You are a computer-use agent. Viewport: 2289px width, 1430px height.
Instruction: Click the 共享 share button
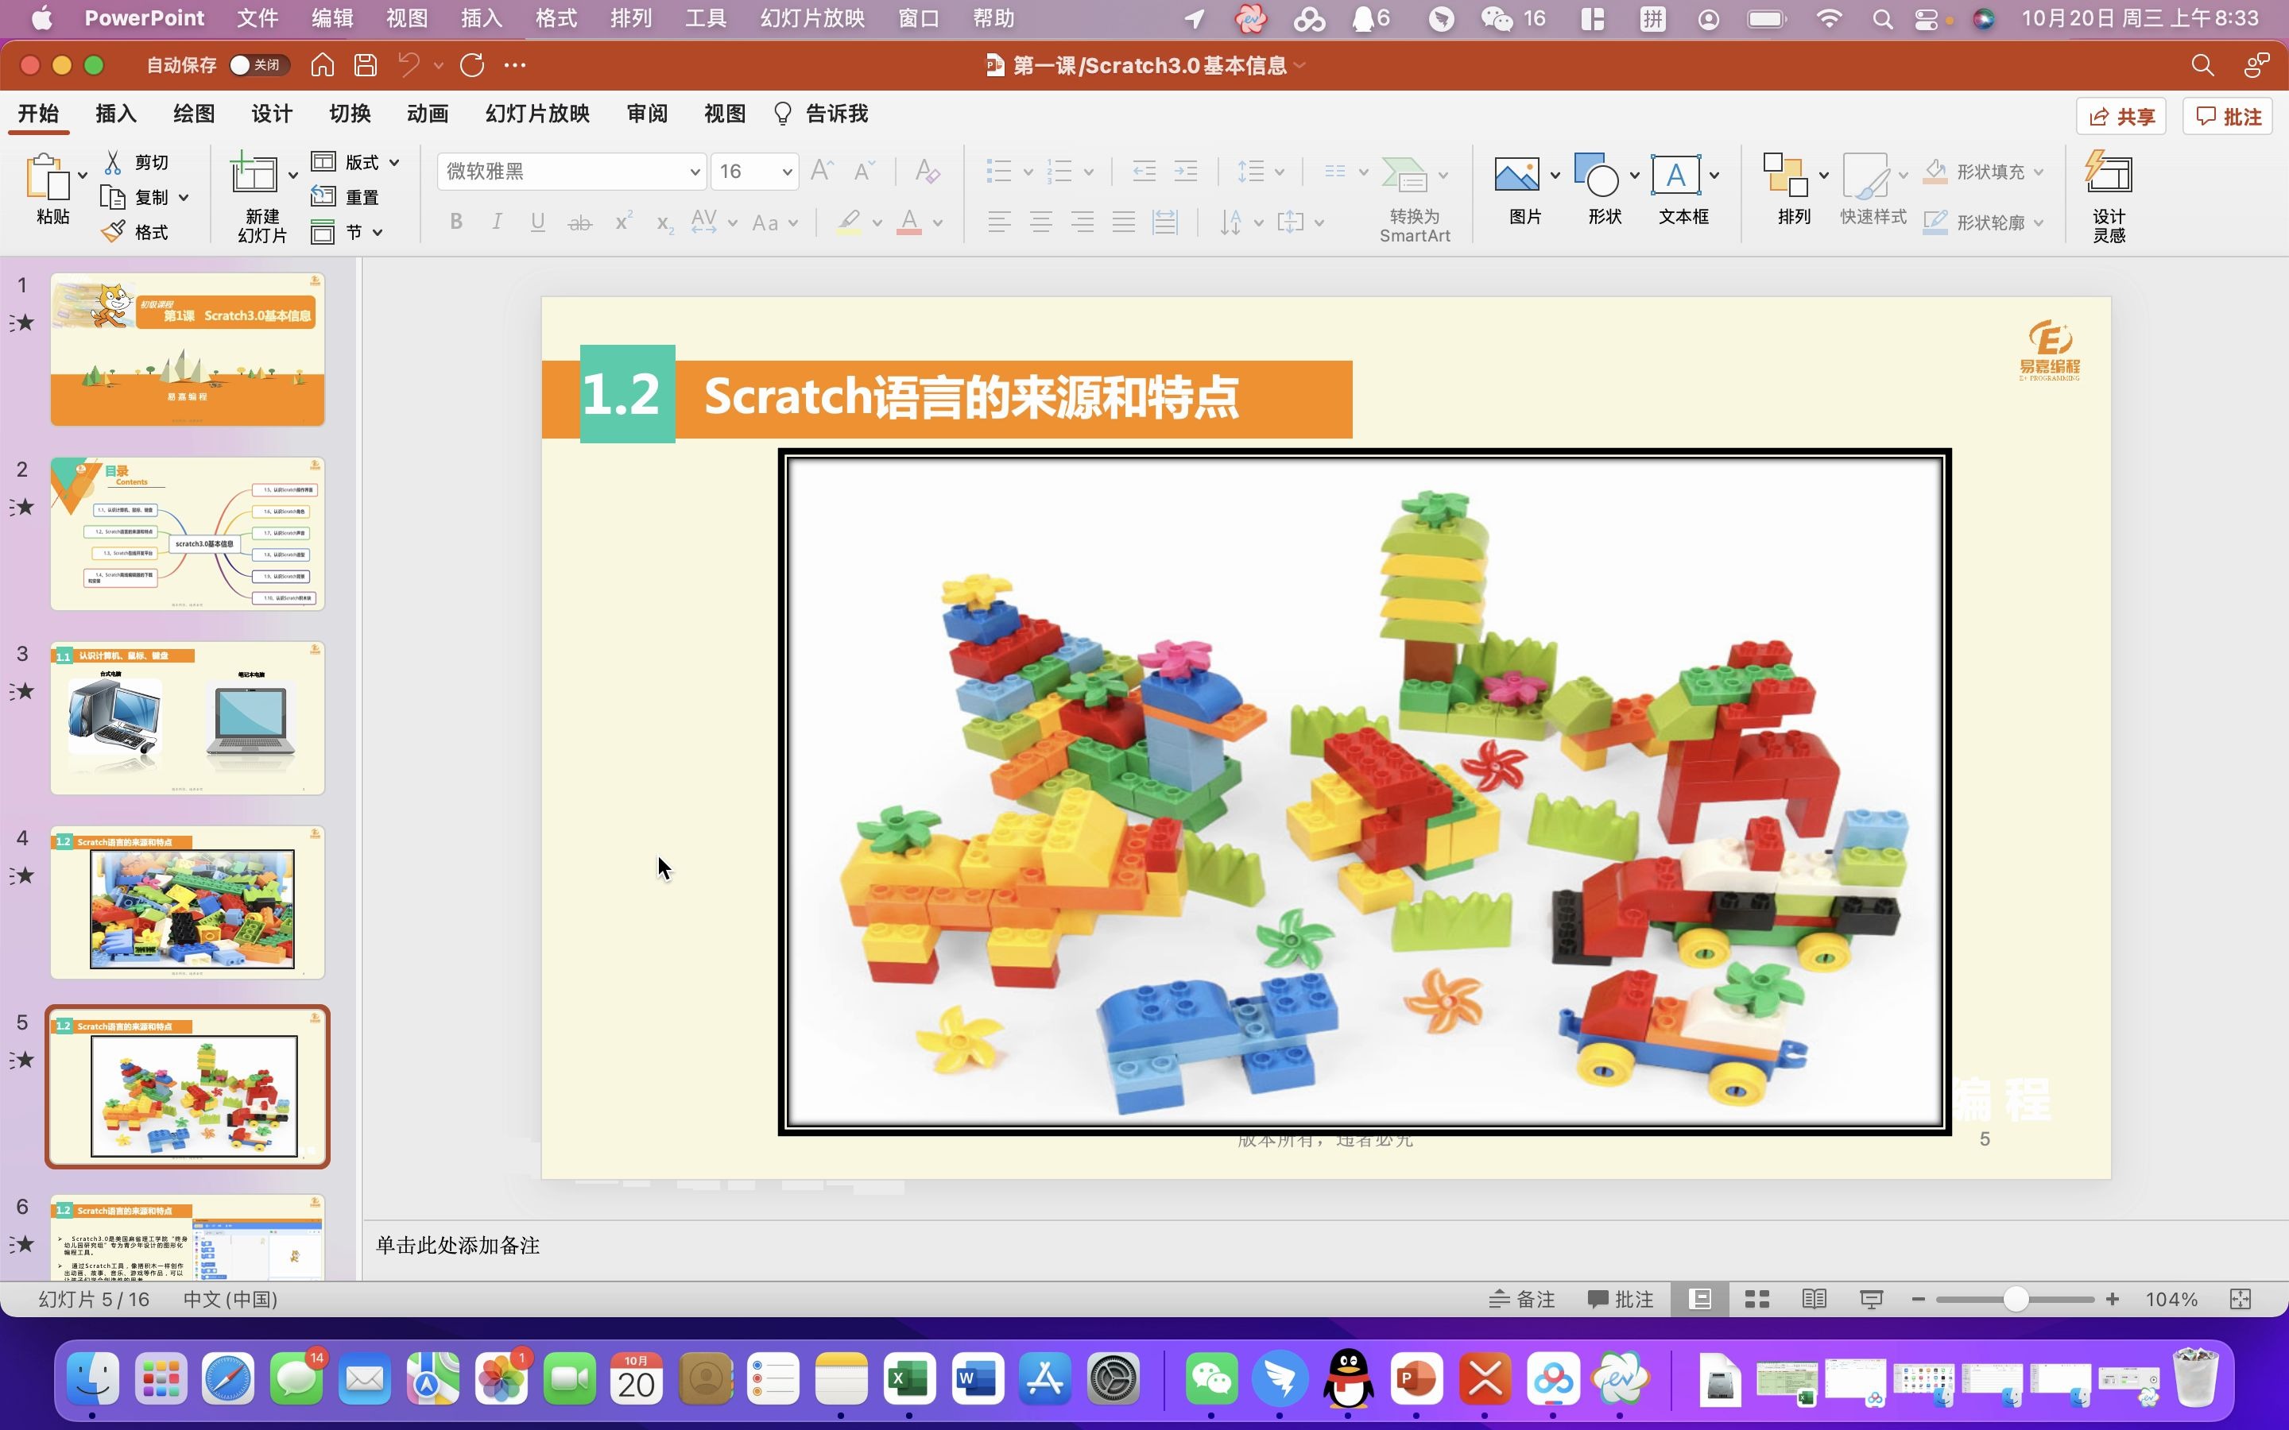pyautogui.click(x=2121, y=115)
